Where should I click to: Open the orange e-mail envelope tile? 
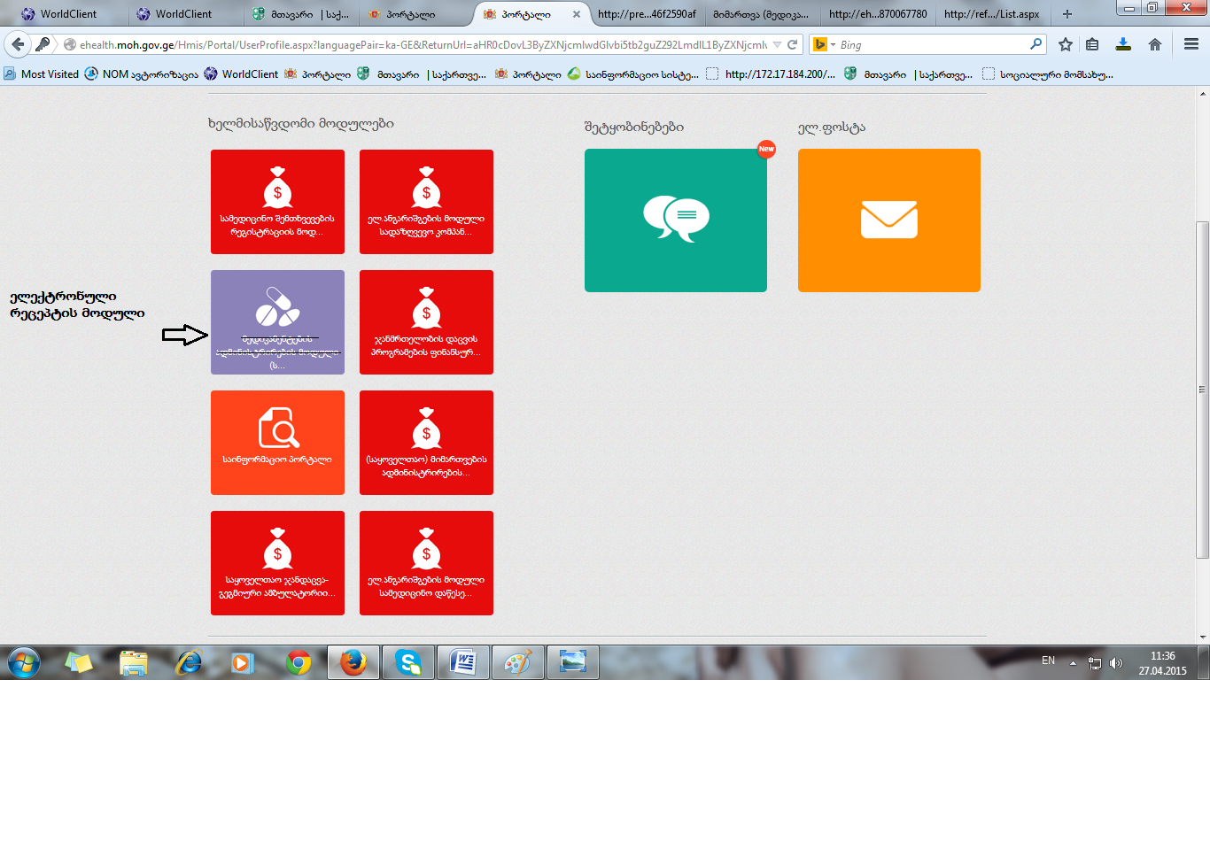pyautogui.click(x=888, y=220)
